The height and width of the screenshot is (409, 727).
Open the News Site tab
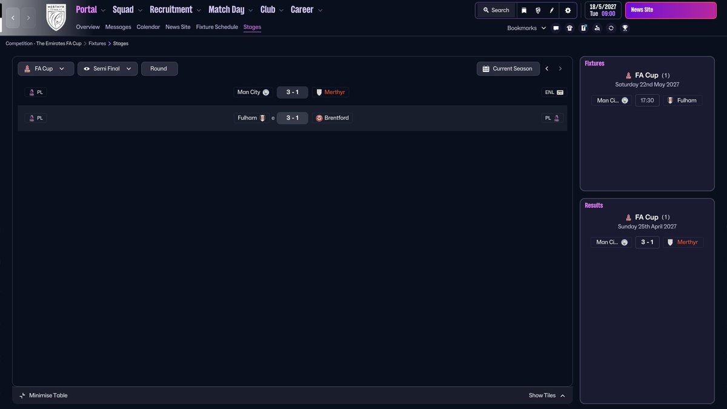click(178, 27)
